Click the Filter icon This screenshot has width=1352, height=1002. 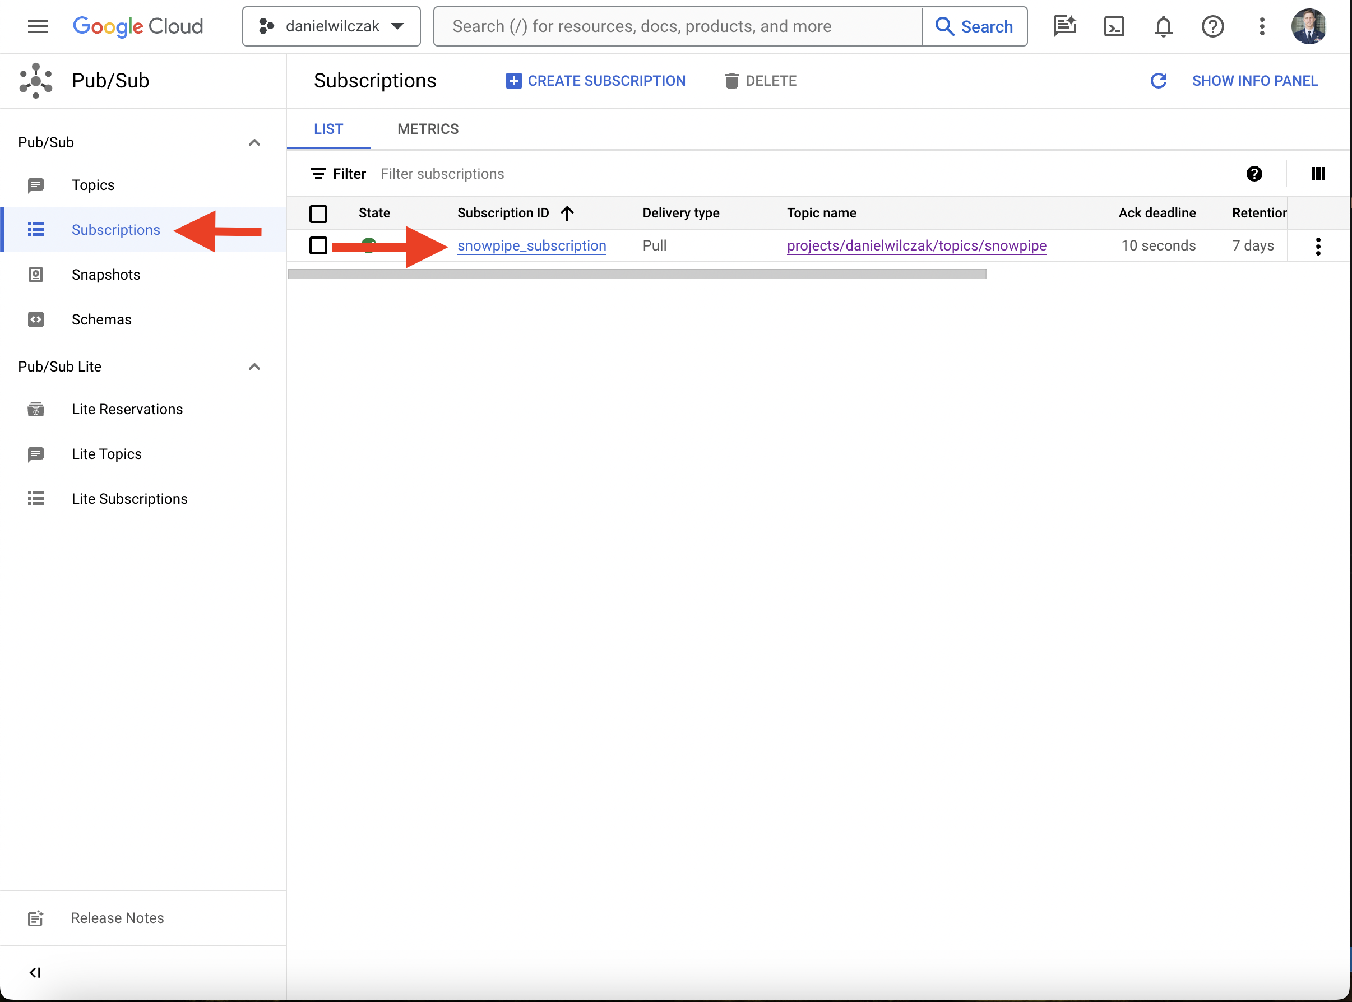pyautogui.click(x=318, y=174)
